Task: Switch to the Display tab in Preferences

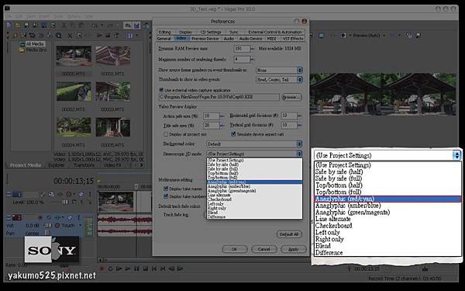Action: [186, 32]
